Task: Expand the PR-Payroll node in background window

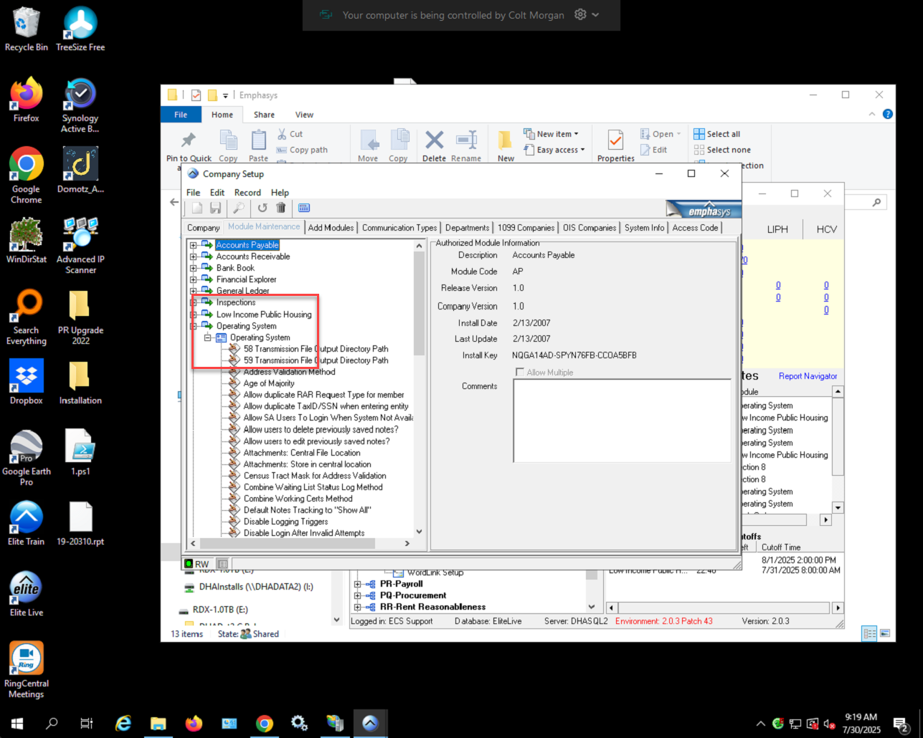Action: click(357, 584)
